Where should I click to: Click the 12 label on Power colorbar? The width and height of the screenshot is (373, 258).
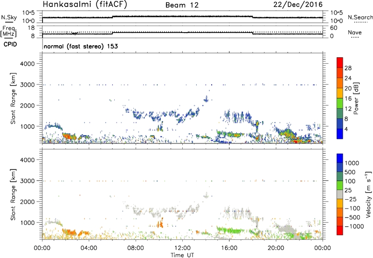(348, 109)
